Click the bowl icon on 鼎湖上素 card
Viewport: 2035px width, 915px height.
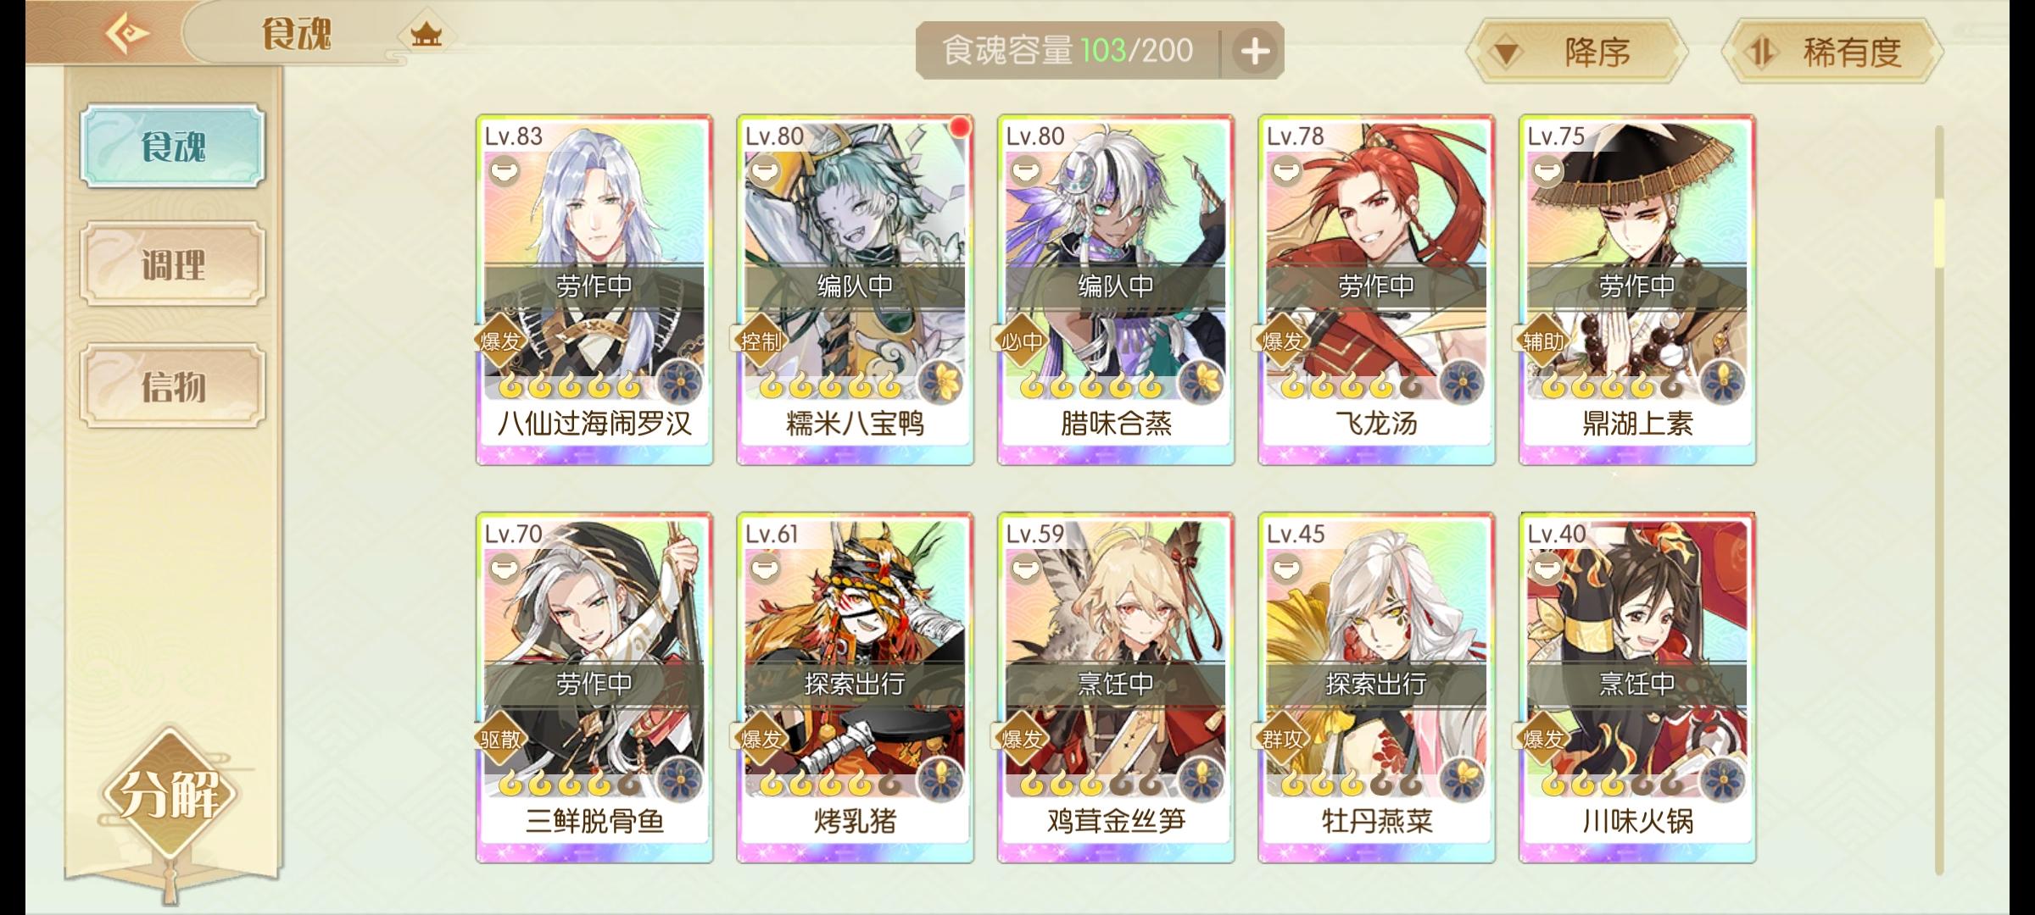click(1547, 171)
